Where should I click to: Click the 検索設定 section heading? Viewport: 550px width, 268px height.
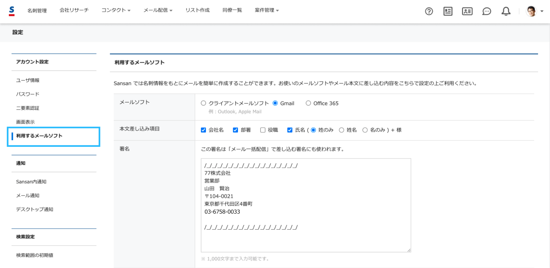25,237
